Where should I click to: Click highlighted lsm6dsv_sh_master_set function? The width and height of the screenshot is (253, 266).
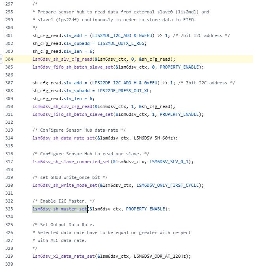click(60, 209)
